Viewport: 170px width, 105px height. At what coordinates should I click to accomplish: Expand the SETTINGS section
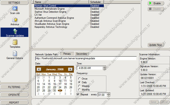point(14,3)
